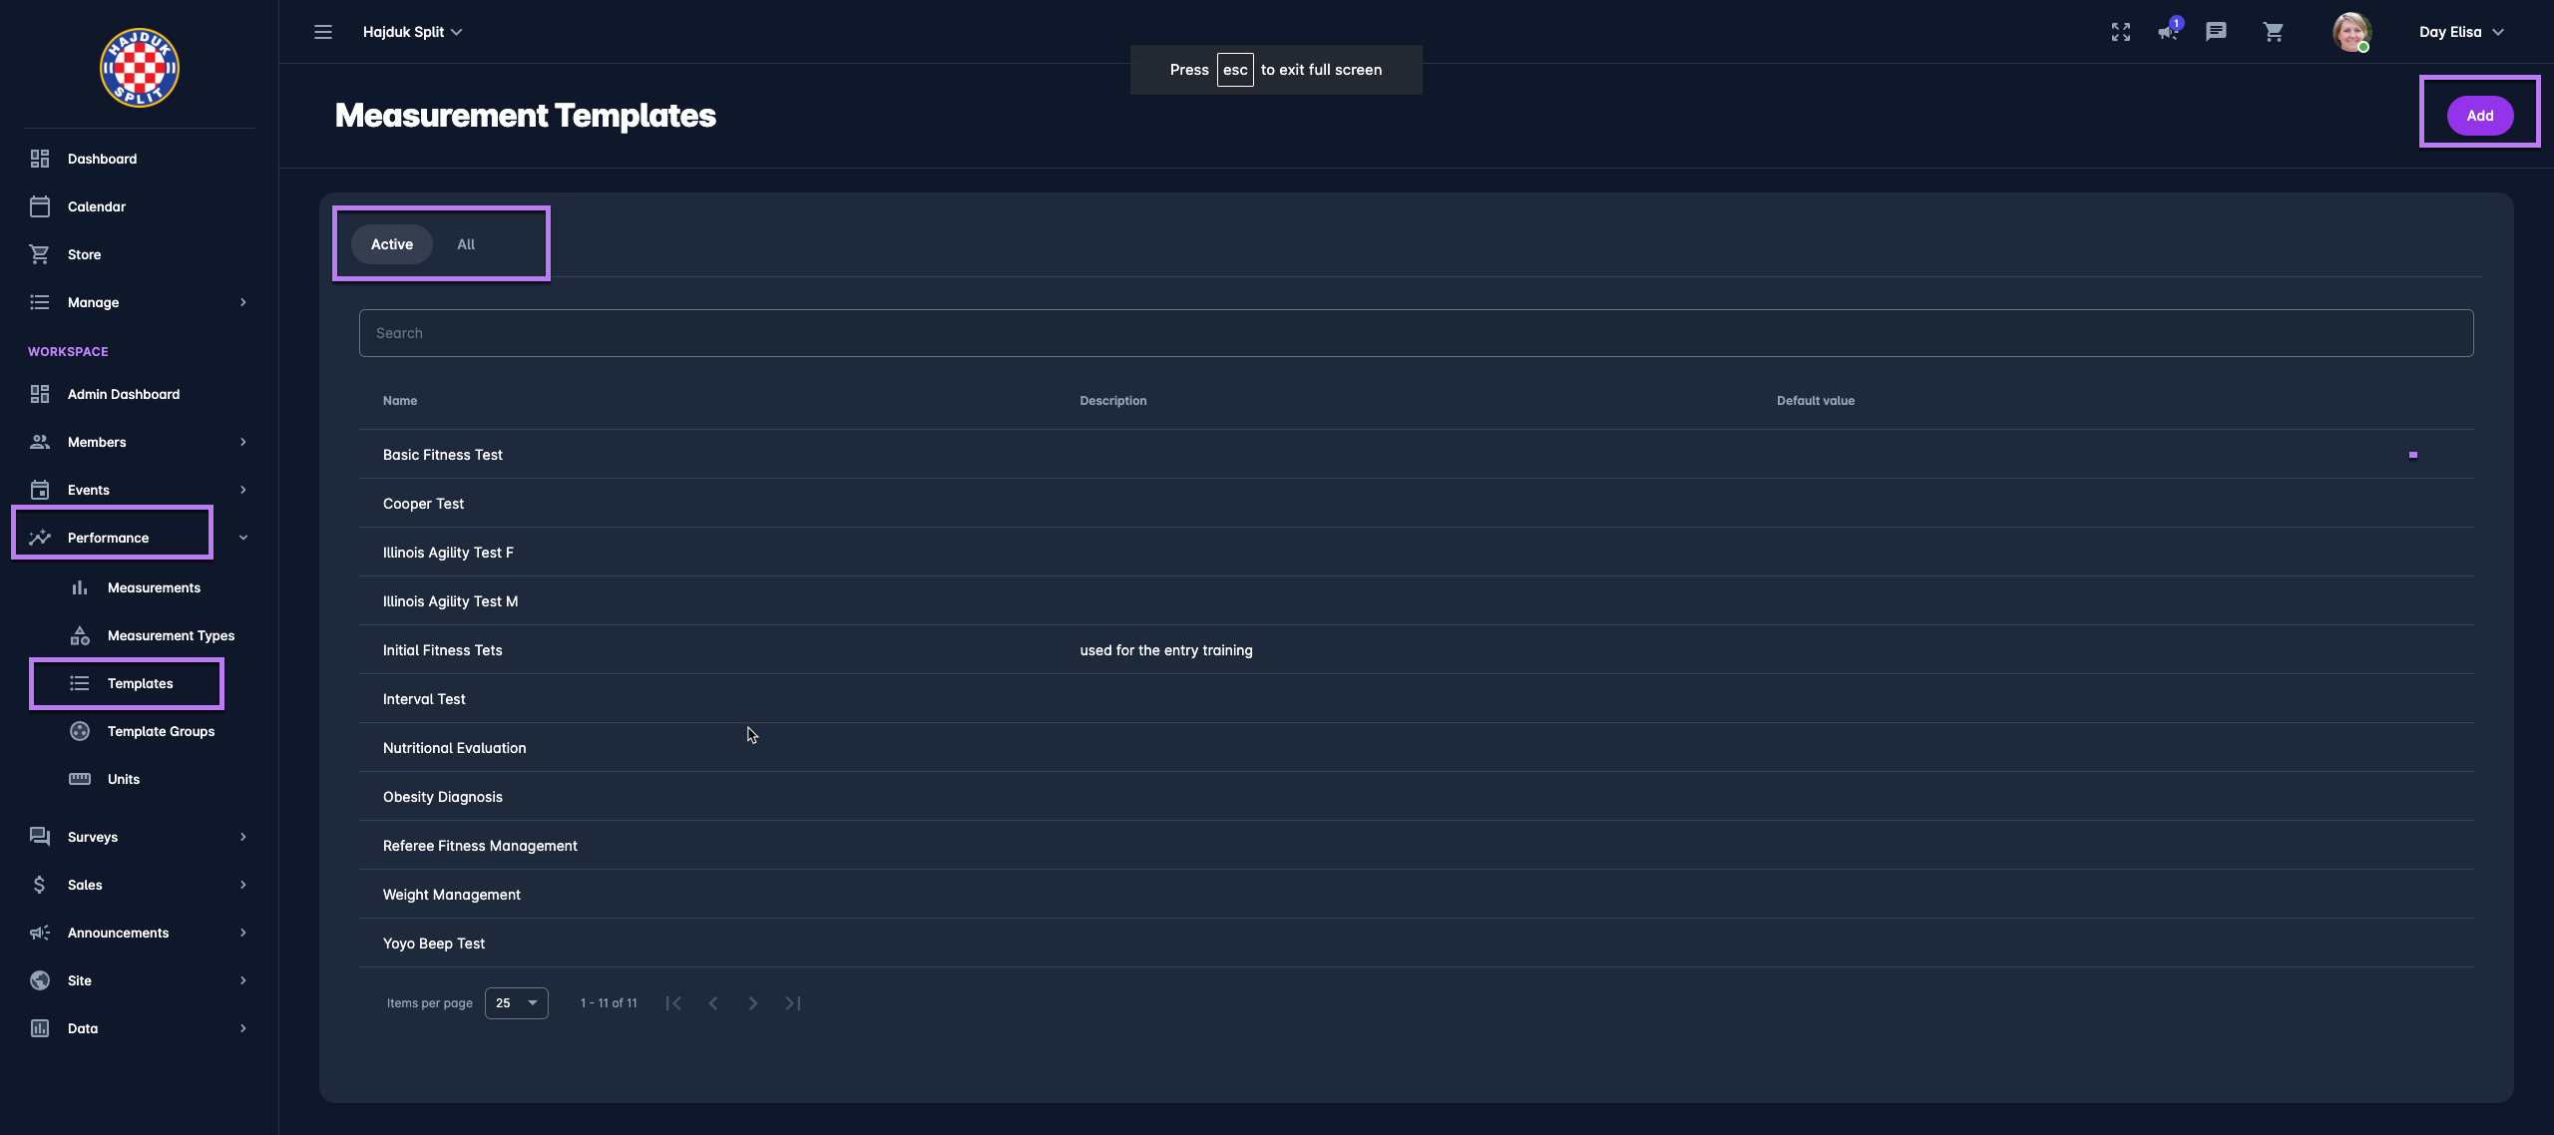The image size is (2554, 1135).
Task: Open the Hajduk Split organization dropdown
Action: point(412,32)
